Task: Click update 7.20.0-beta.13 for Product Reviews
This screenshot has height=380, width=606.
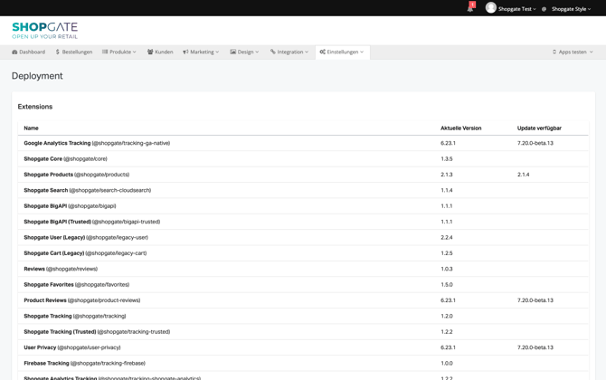Action: (x=535, y=300)
